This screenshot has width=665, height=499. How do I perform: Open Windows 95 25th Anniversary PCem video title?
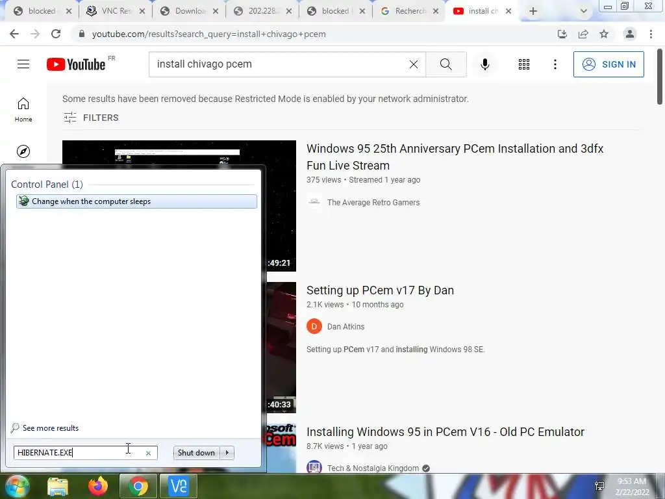pos(455,157)
